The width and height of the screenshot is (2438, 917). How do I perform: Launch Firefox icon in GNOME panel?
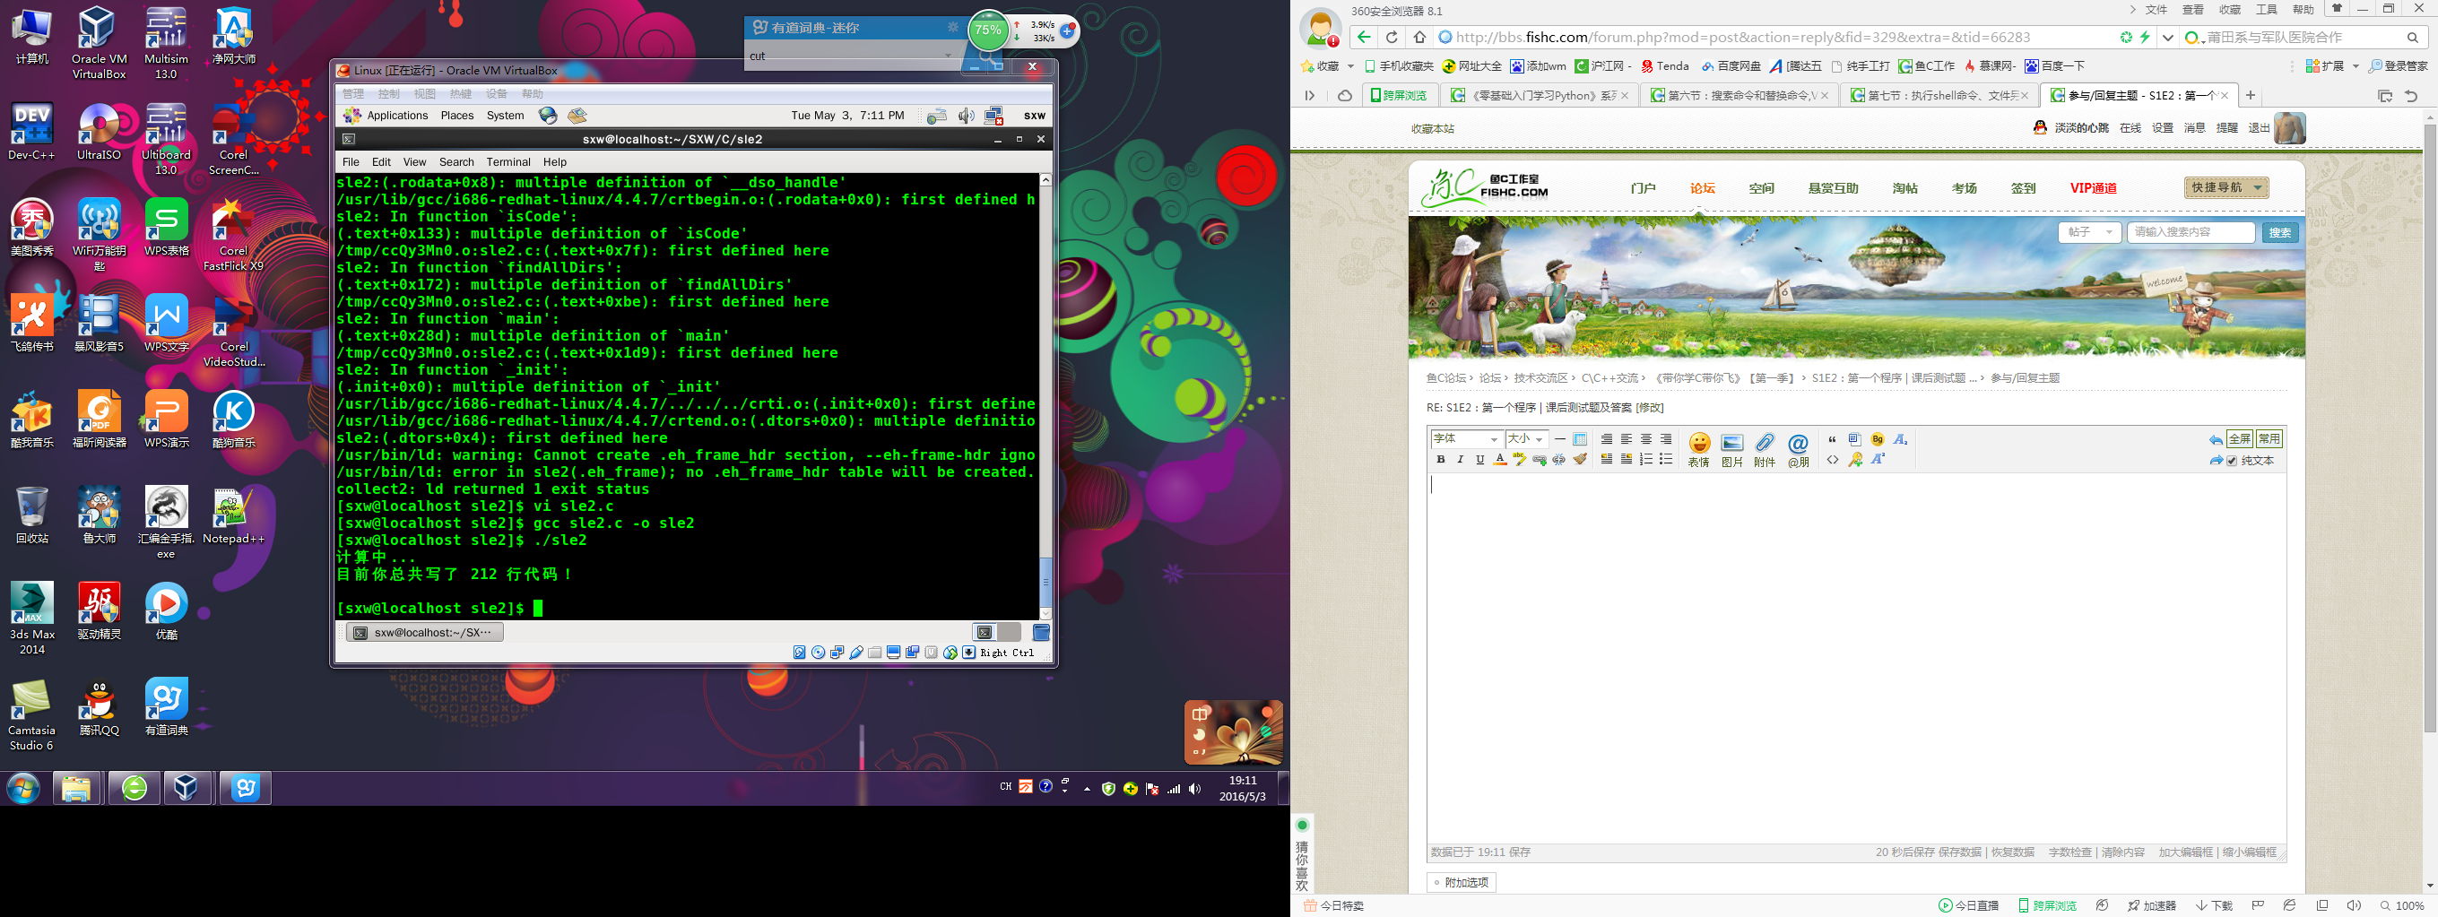point(548,116)
